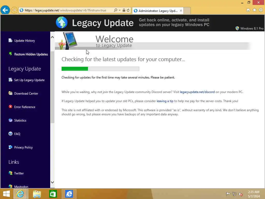Open Set Up Legacy Update link
265x199 pixels.
point(29,80)
